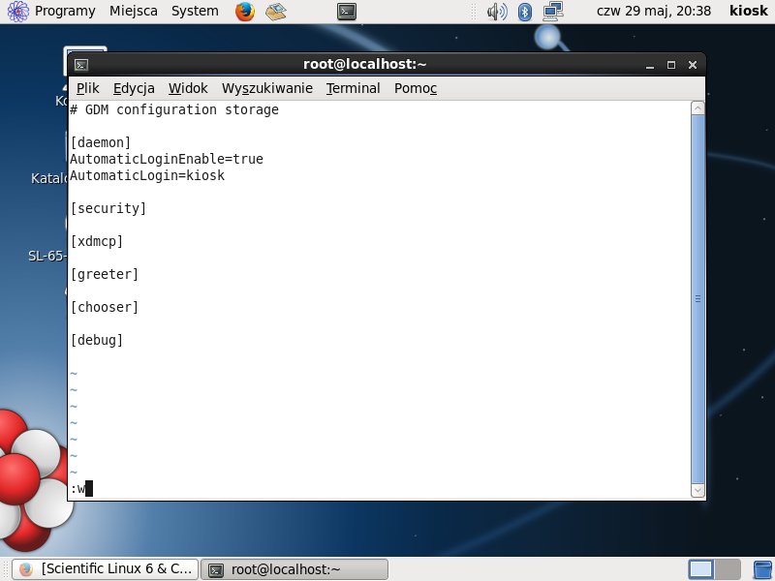Open the Wyszukiwanie menu

pos(266,88)
